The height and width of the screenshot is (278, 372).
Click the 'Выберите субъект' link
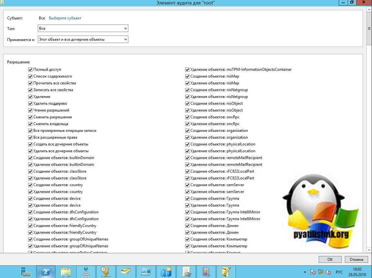click(65, 18)
